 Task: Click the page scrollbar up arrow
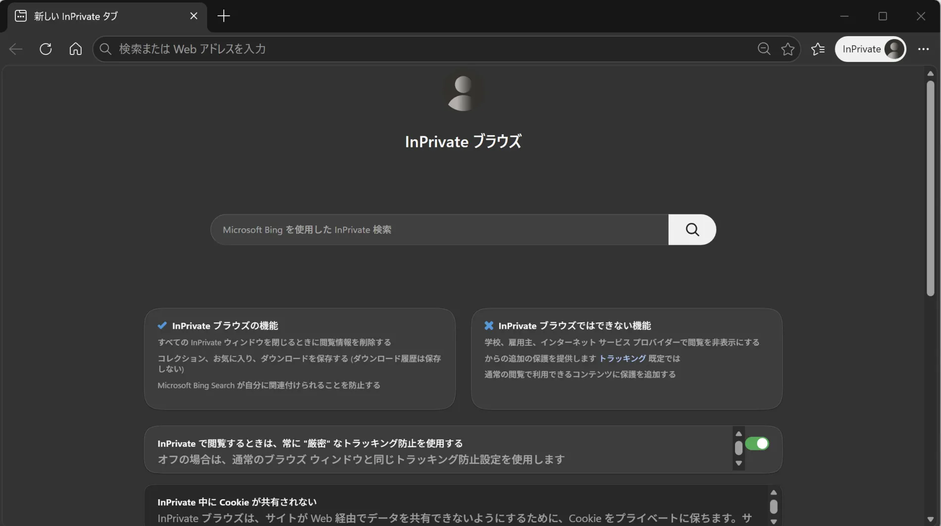pos(931,74)
